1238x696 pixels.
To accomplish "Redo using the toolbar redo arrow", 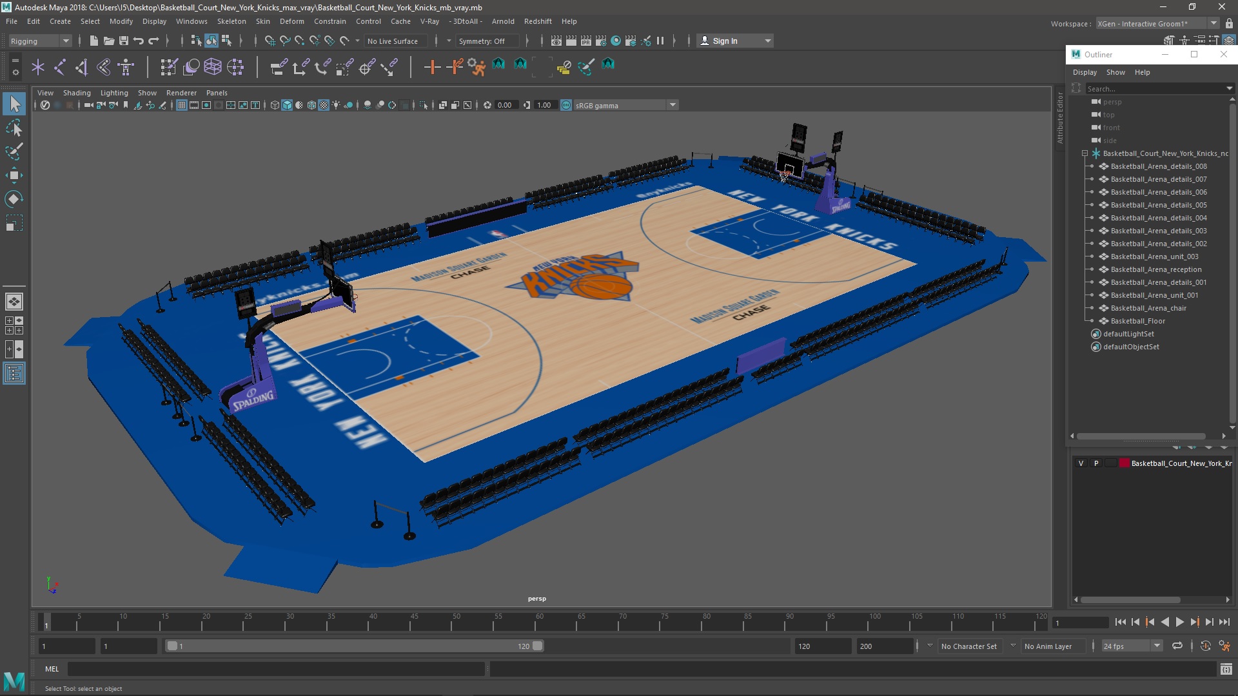I will click(153, 41).
